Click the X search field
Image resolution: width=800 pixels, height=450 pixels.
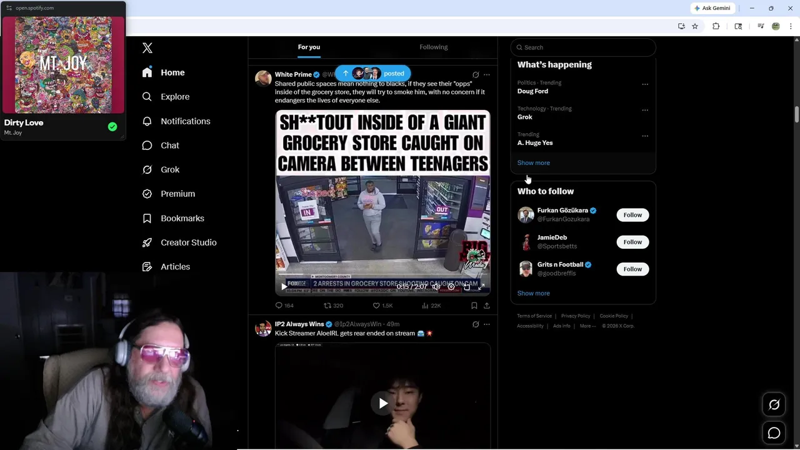[583, 47]
